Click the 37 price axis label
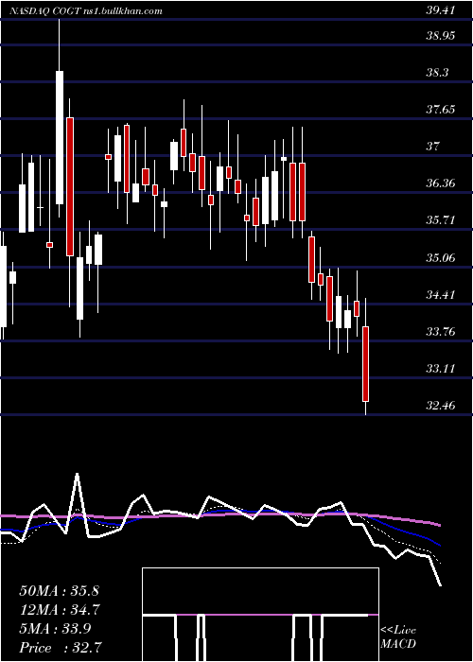The height and width of the screenshot is (662, 473). (x=433, y=147)
